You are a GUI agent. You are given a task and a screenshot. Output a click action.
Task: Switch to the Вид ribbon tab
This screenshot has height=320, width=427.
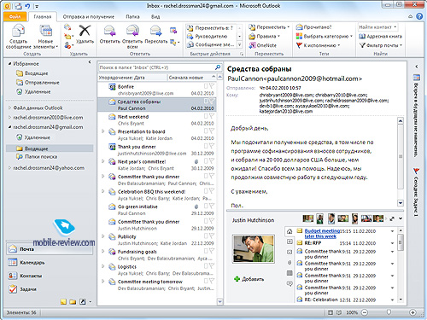155,17
